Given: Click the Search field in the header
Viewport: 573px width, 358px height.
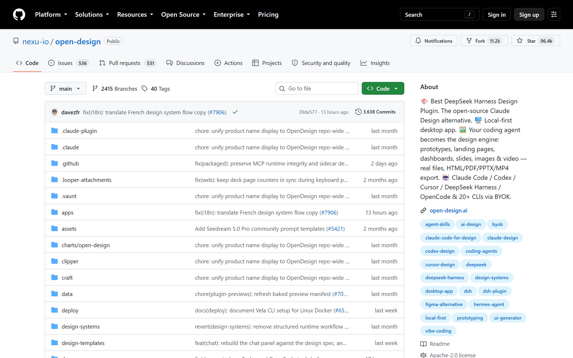Looking at the screenshot, I should point(439,14).
